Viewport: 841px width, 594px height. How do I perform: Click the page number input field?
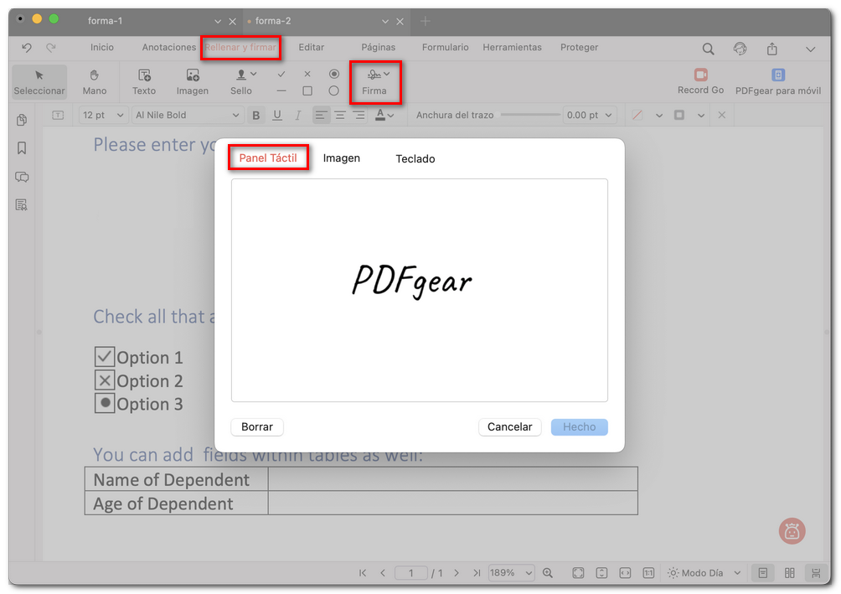[x=411, y=573]
